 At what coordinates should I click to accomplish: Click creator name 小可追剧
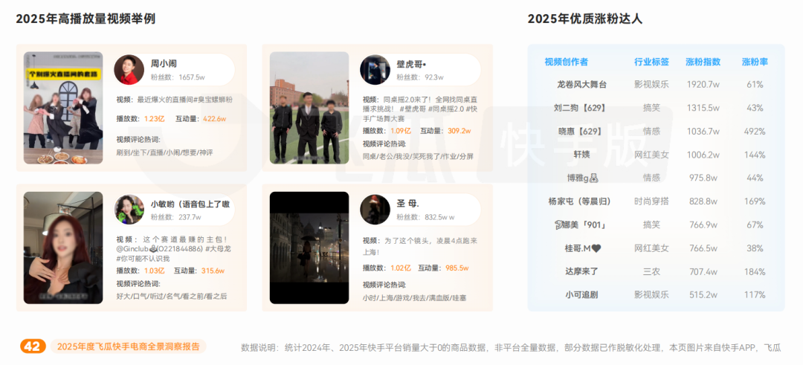coord(581,295)
